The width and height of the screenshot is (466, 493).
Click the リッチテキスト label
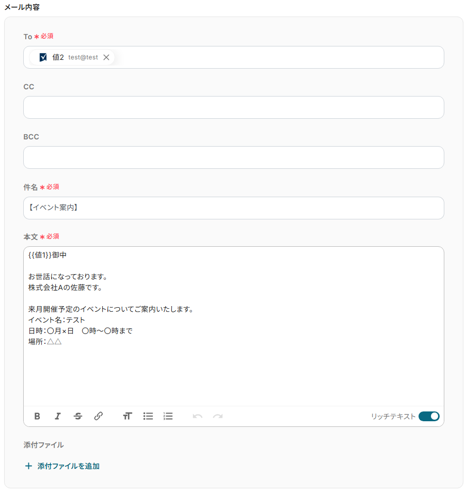point(393,416)
